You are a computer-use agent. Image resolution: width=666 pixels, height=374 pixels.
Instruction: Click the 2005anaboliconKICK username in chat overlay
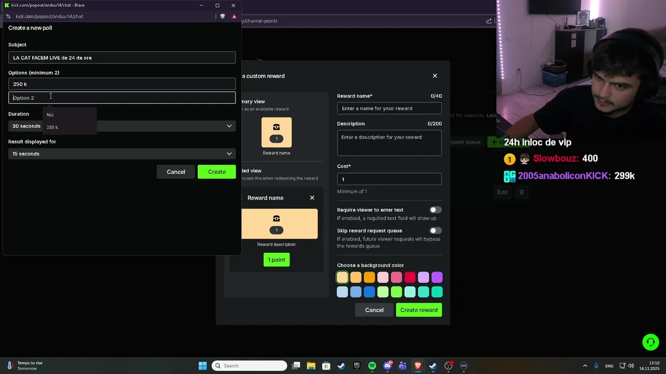click(564, 176)
